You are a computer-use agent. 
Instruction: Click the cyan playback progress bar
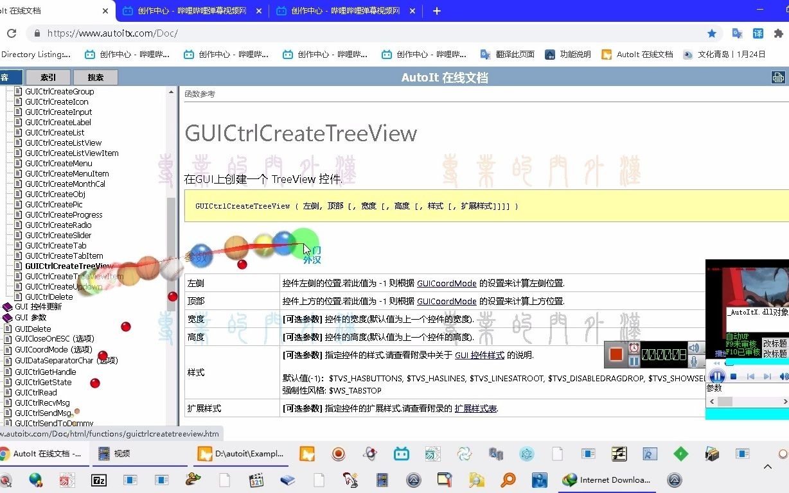point(758,363)
